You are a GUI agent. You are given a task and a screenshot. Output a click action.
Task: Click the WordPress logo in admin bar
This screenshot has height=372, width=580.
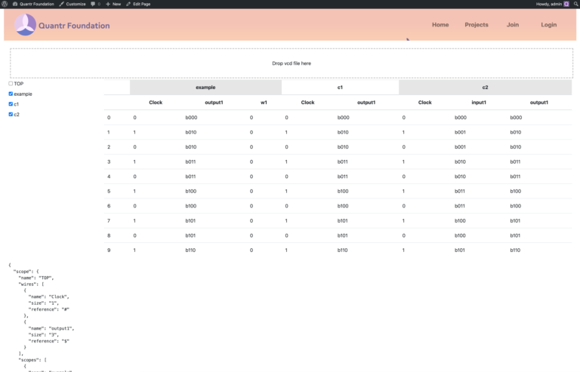(5, 4)
